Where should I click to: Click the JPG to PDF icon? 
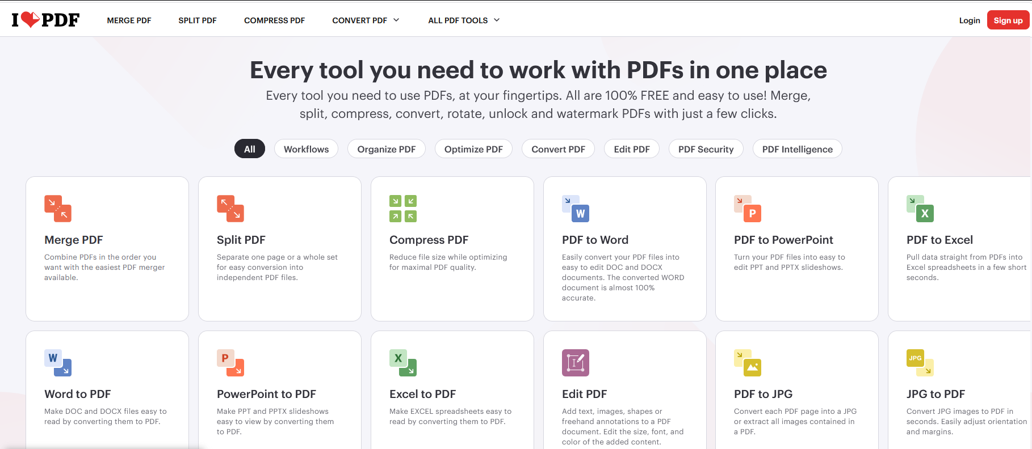pos(920,363)
